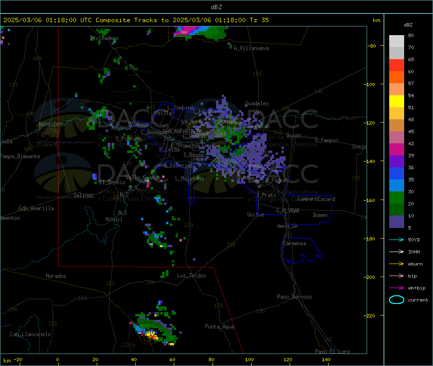This screenshot has height=366, width=433.
Task: Click the '-20' tick on the horizontal axis
Action: (x=18, y=359)
